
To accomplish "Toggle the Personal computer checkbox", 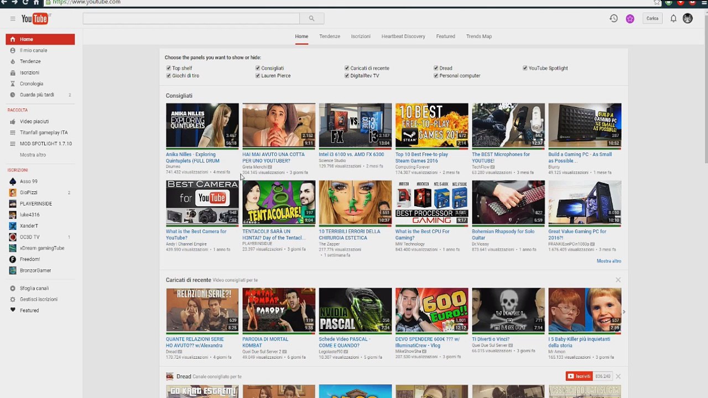I will [x=436, y=76].
